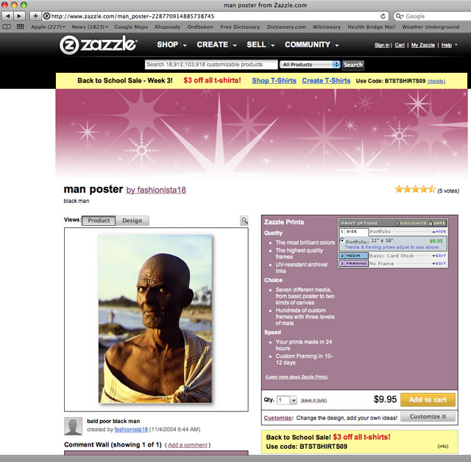Screen dimensions: 471x462
Task: Focus the product search field
Action: coord(211,65)
